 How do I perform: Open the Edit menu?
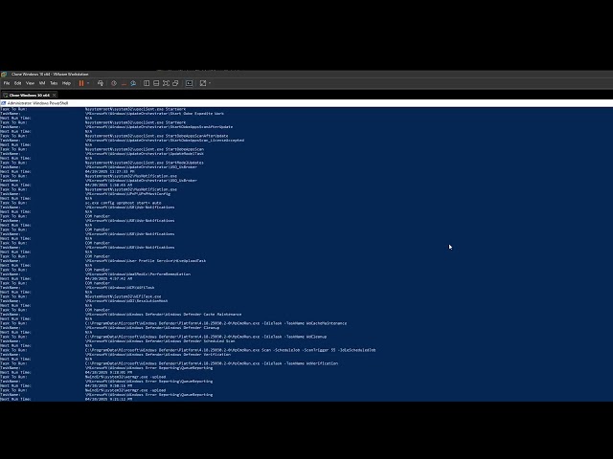tap(18, 83)
